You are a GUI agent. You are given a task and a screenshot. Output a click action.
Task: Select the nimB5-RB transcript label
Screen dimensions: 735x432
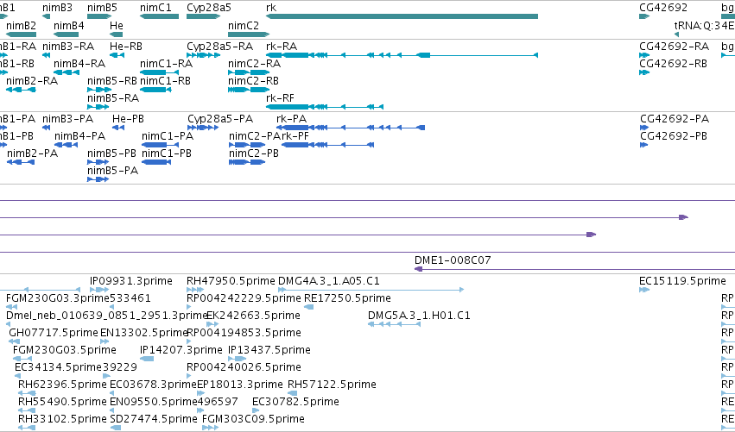(x=112, y=81)
